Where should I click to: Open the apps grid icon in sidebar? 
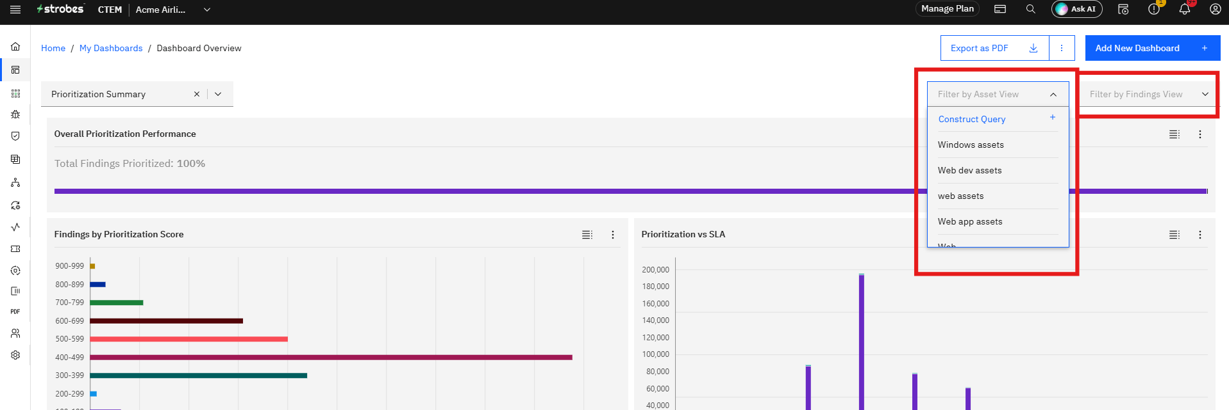[x=15, y=93]
